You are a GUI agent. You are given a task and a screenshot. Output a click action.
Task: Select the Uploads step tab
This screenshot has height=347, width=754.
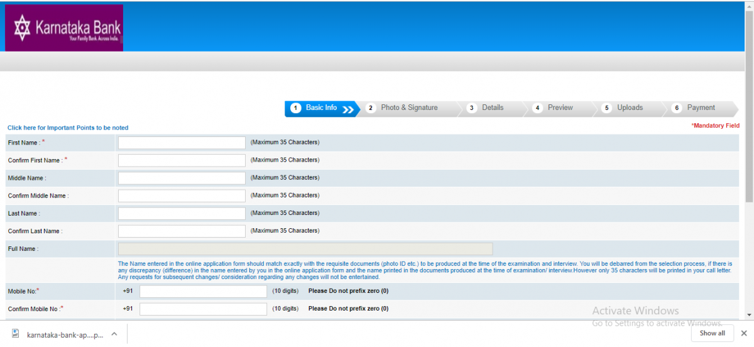(629, 108)
